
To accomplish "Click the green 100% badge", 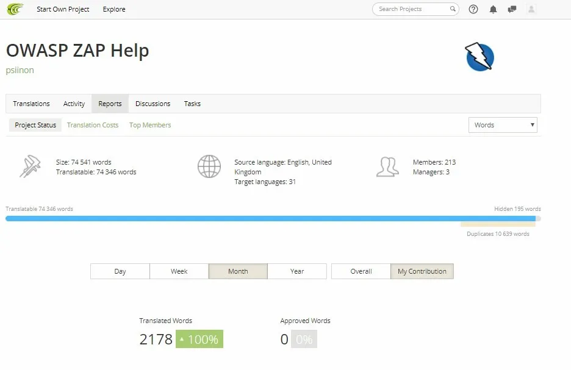I will coord(199,339).
